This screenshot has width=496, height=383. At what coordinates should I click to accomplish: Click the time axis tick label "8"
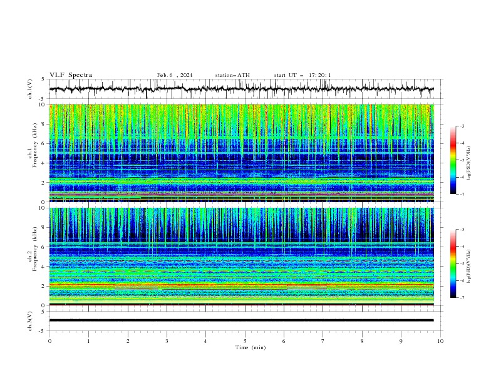(362, 341)
